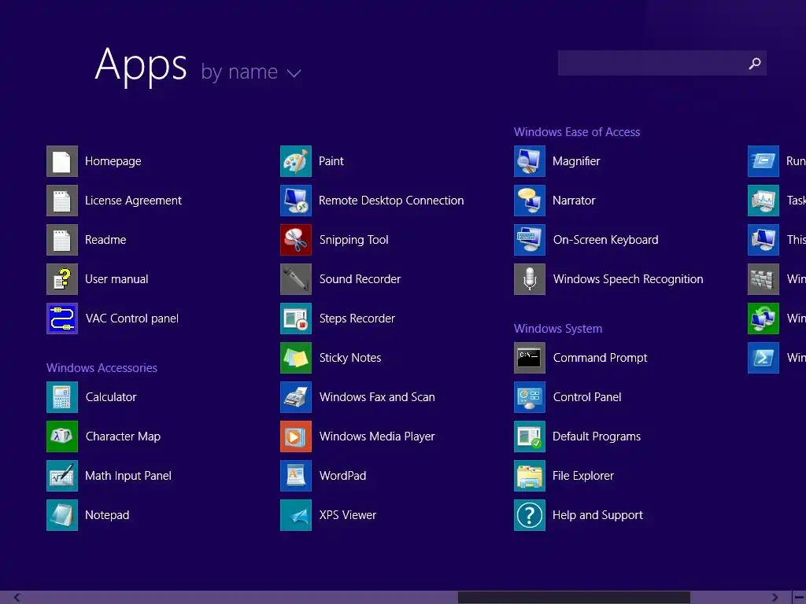Open the User manual help icon
This screenshot has height=604, width=806.
coord(62,279)
